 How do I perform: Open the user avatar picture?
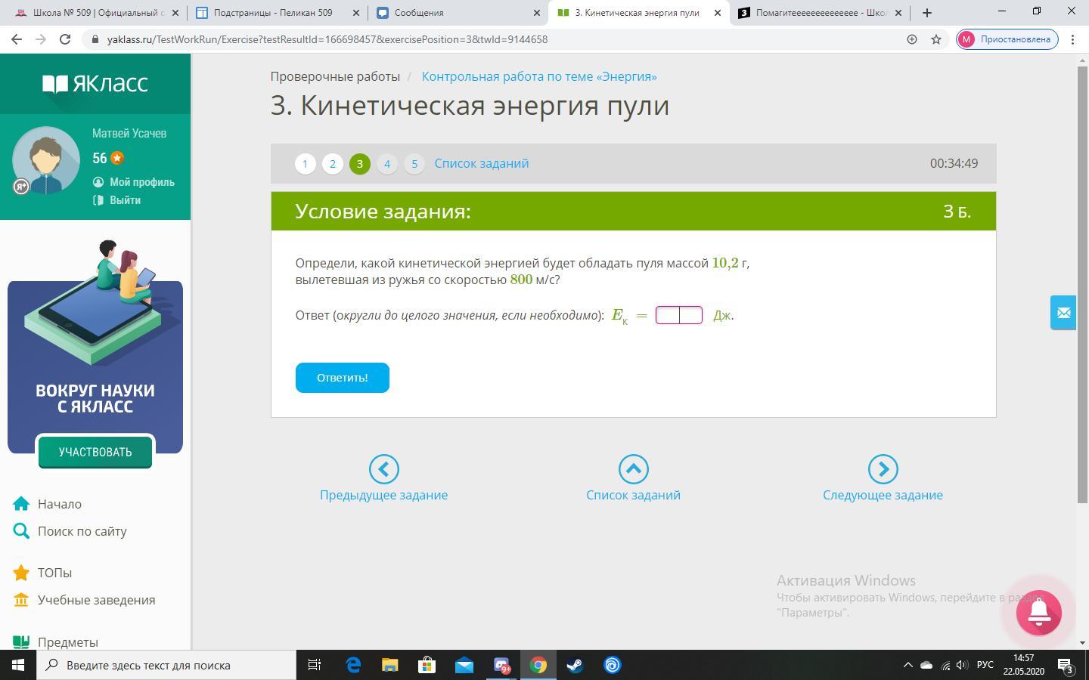pos(46,160)
